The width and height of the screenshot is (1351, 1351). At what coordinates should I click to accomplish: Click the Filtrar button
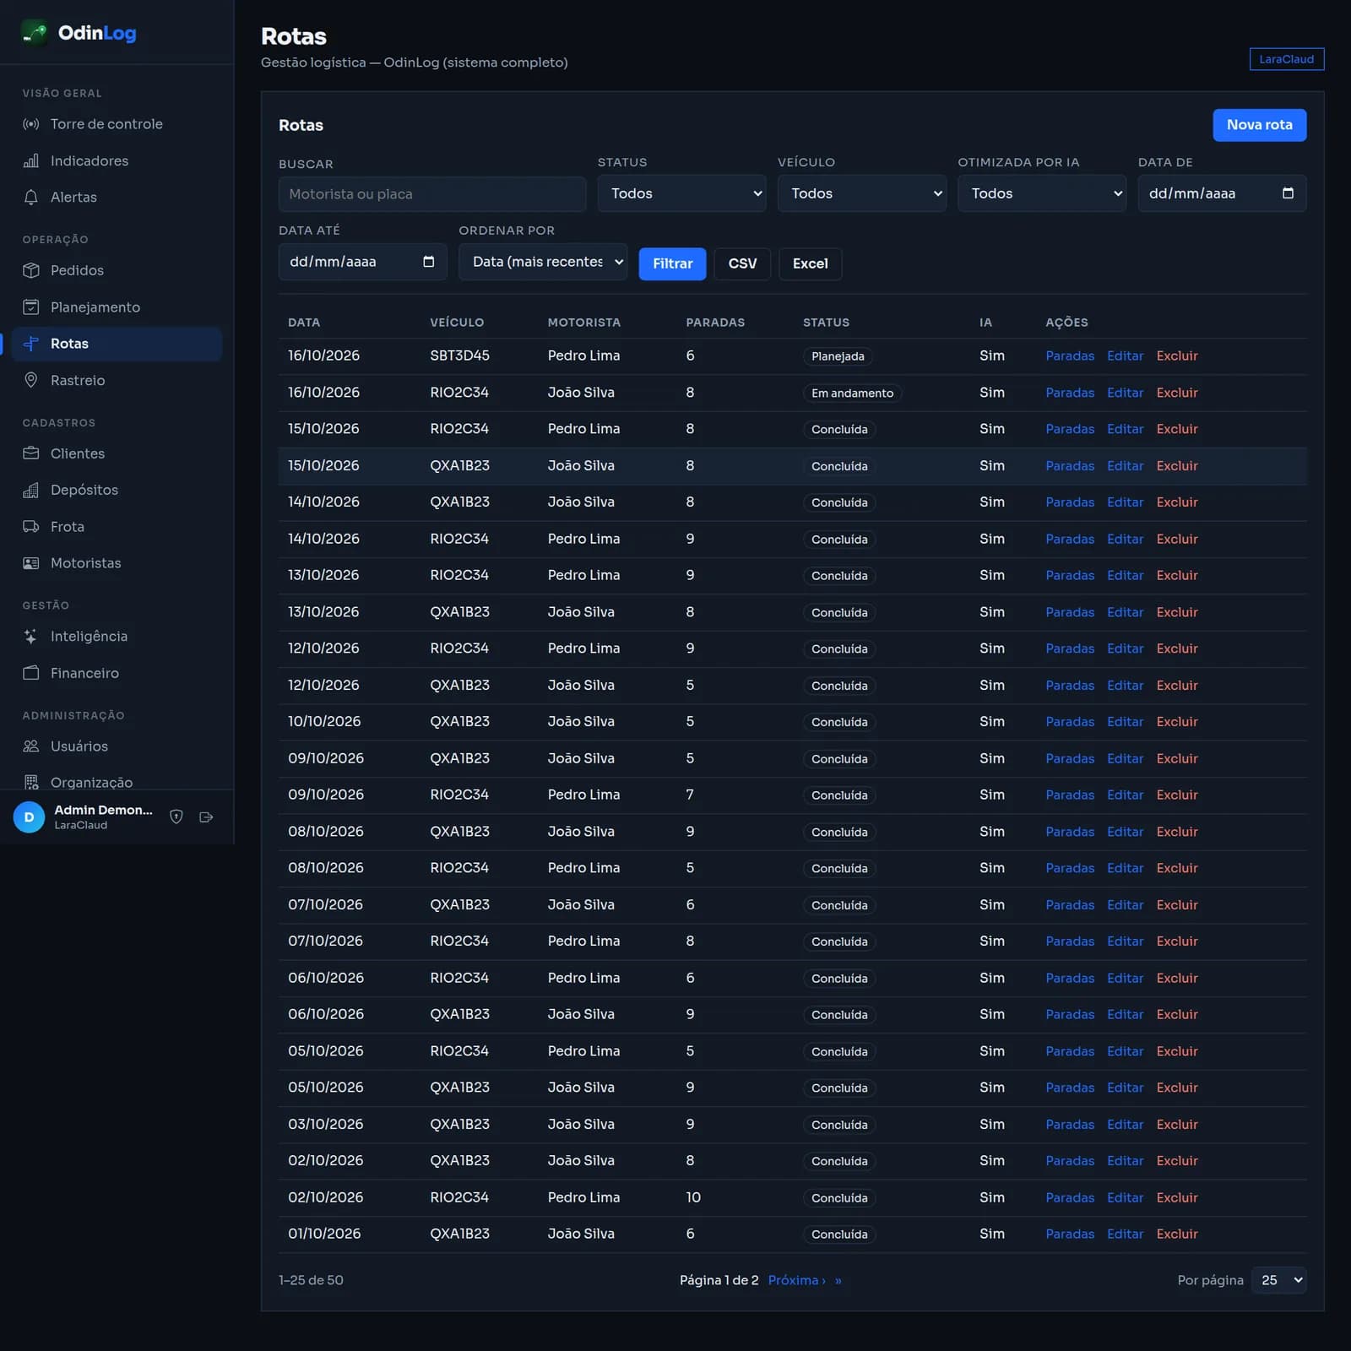click(672, 263)
